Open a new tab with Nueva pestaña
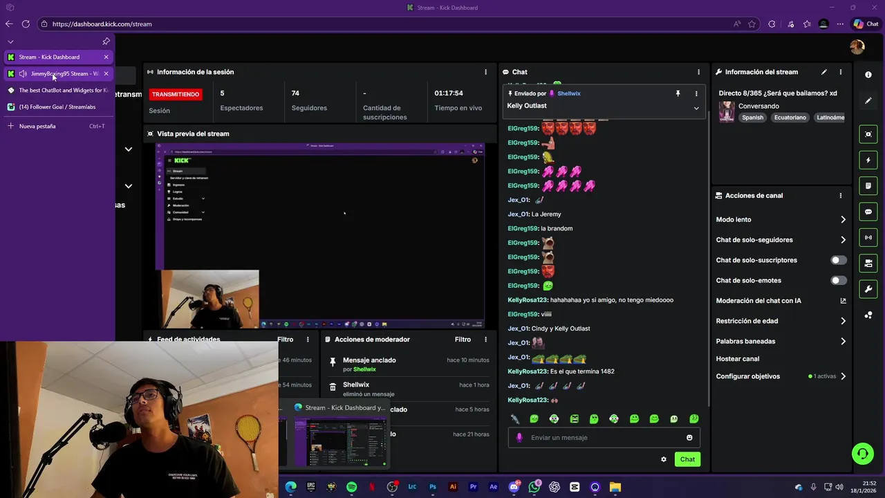Screen dimensions: 885x498 58,127
